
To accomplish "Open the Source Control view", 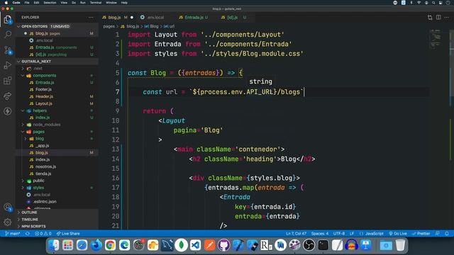I will tap(8, 50).
